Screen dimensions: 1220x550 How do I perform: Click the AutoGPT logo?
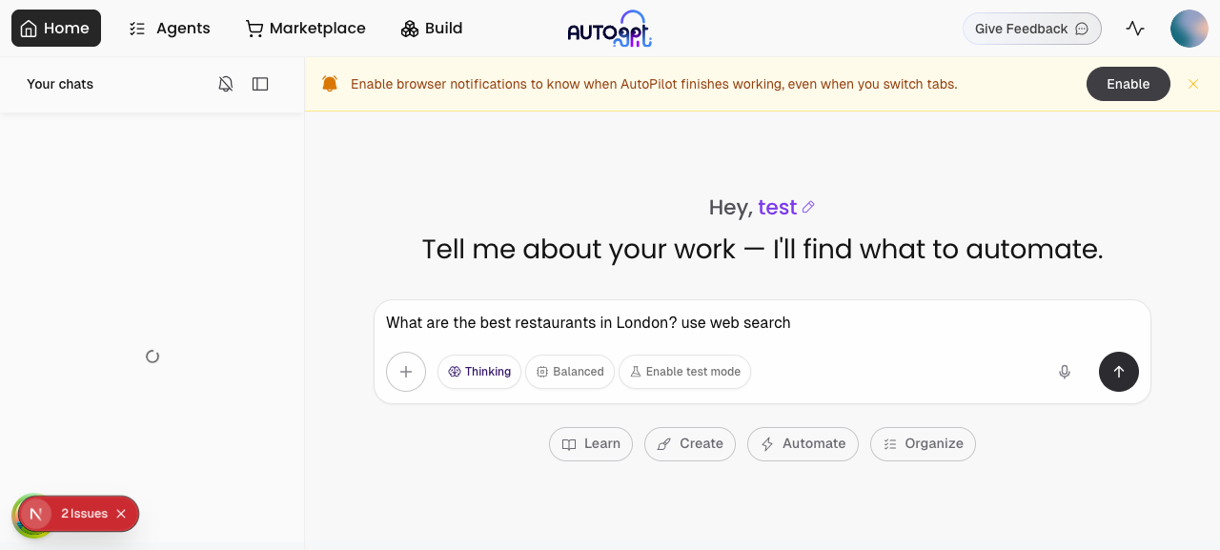coord(610,29)
